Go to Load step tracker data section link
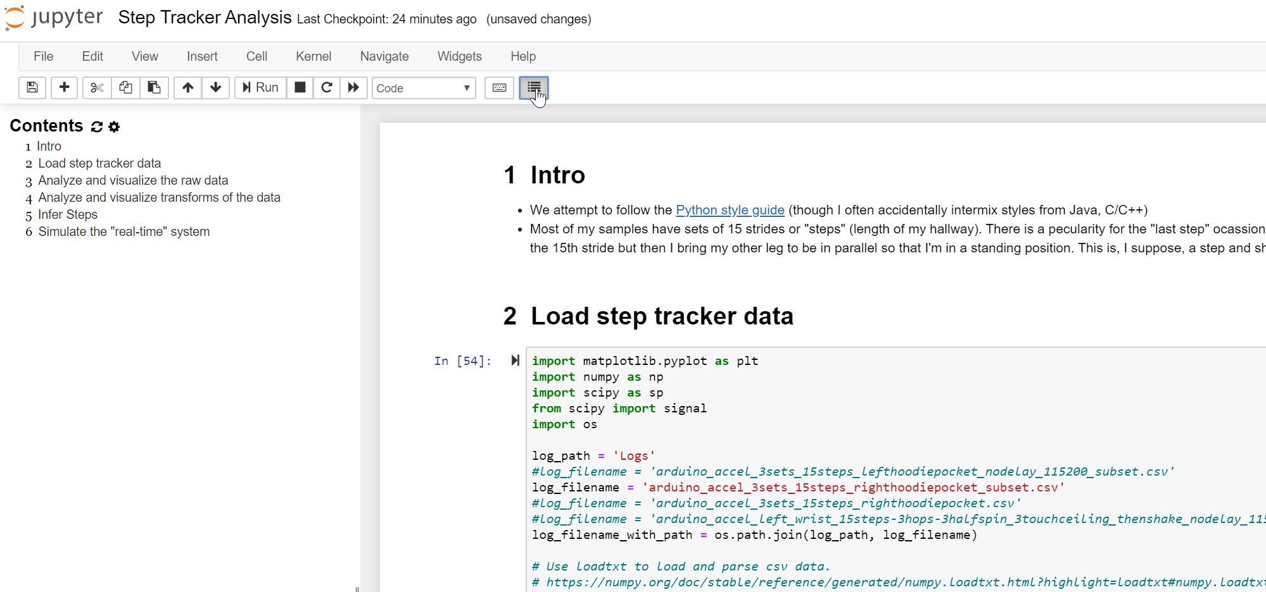 (x=99, y=163)
